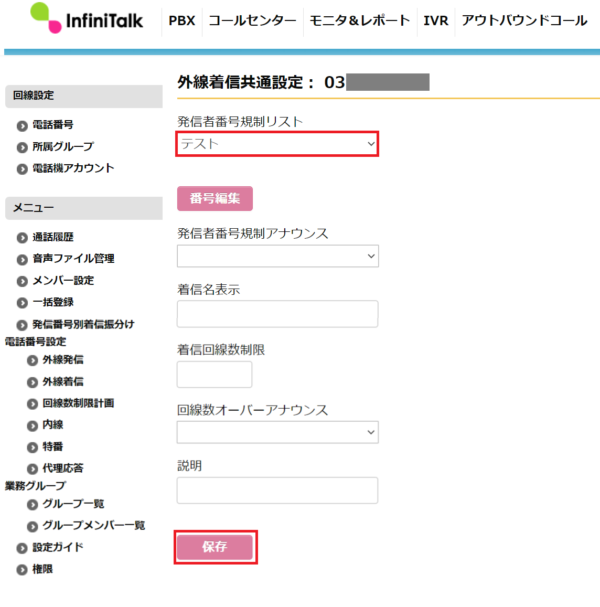Open the コールセンター menu
The height and width of the screenshot is (607, 600).
pyautogui.click(x=252, y=20)
